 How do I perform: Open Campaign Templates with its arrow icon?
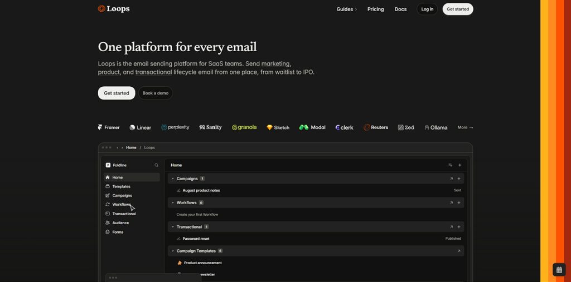pos(459,251)
